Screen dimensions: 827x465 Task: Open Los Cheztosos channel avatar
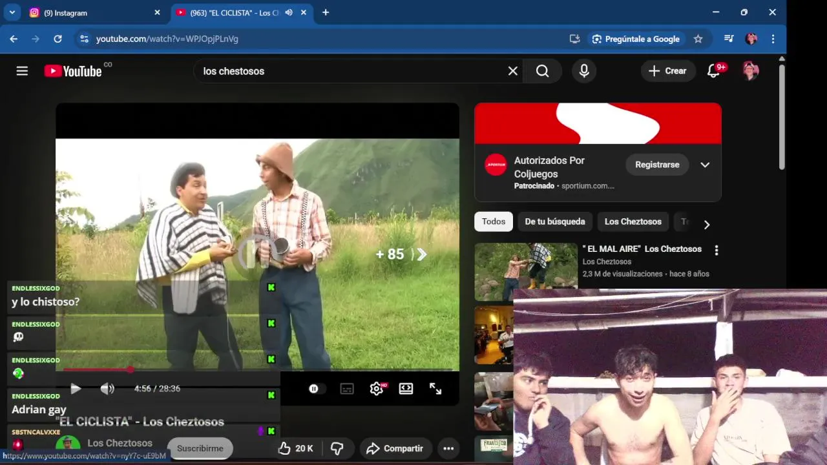click(68, 446)
